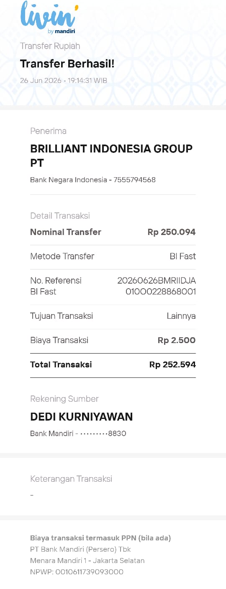Click the Keterangan Transaksi label

click(71, 479)
